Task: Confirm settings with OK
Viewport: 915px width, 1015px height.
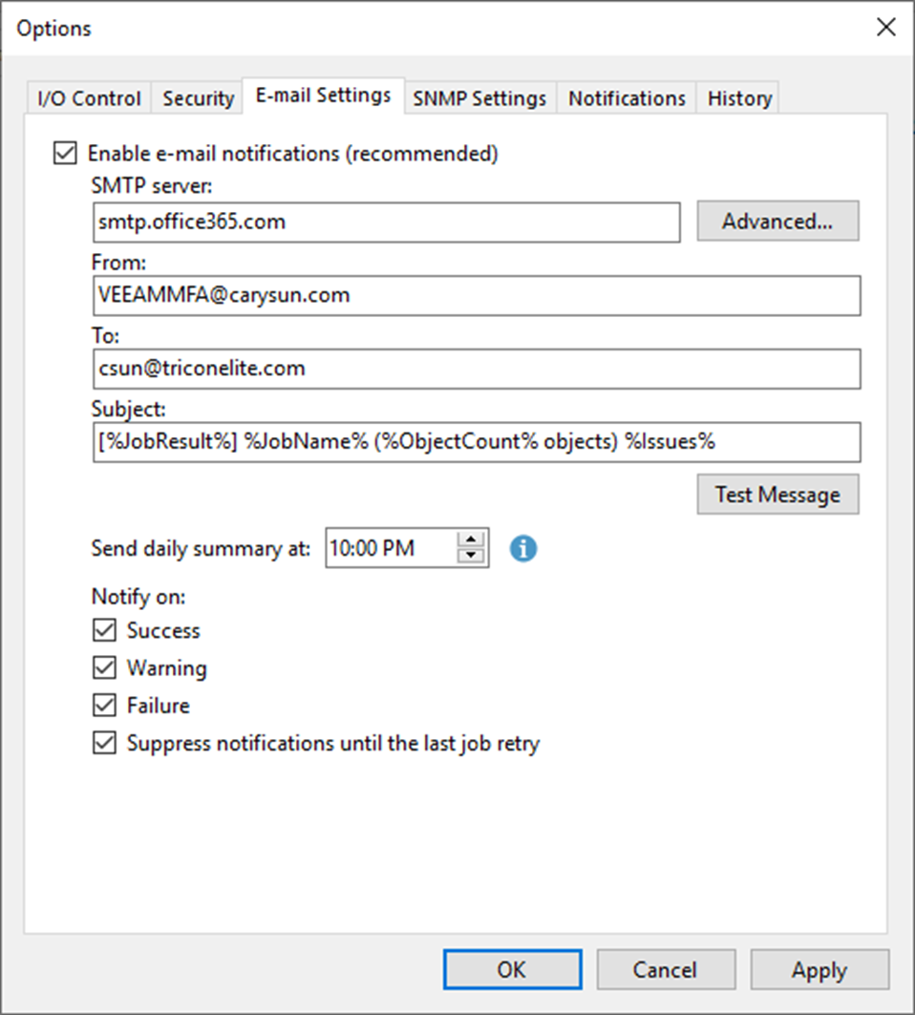Action: pyautogui.click(x=512, y=970)
